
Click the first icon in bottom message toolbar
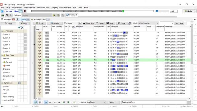coord(36,102)
